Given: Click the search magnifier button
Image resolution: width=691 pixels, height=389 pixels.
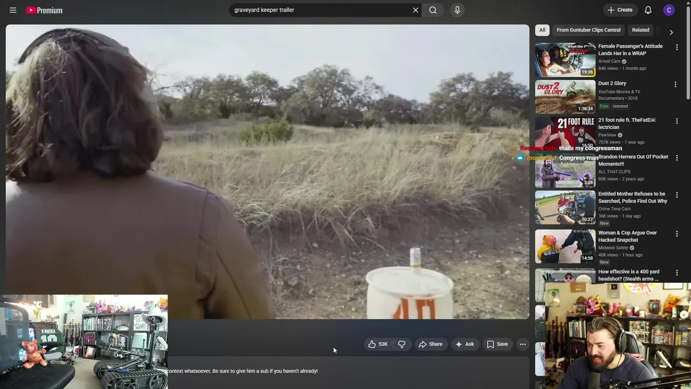Looking at the screenshot, I should point(433,10).
